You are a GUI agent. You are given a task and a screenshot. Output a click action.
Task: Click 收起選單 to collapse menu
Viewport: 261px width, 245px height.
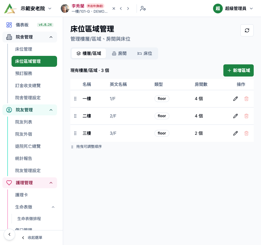[32, 238]
